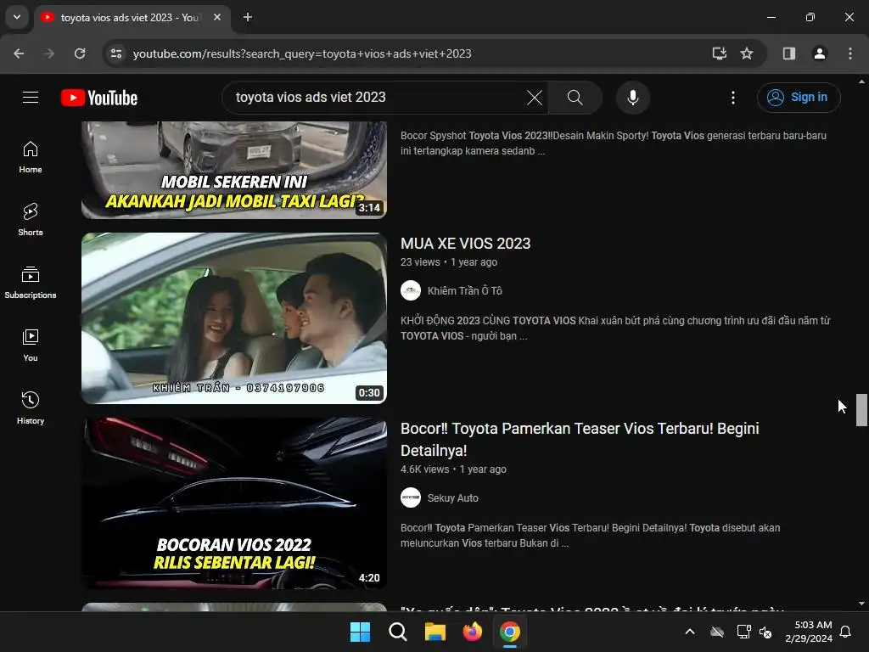Open YouTube settings three-dot menu

click(x=732, y=98)
